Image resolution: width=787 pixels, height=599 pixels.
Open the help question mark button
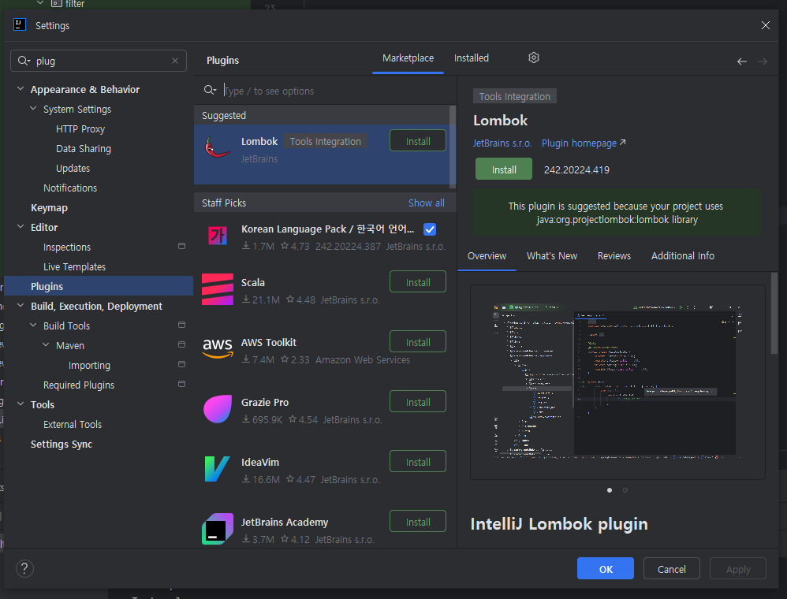(24, 568)
